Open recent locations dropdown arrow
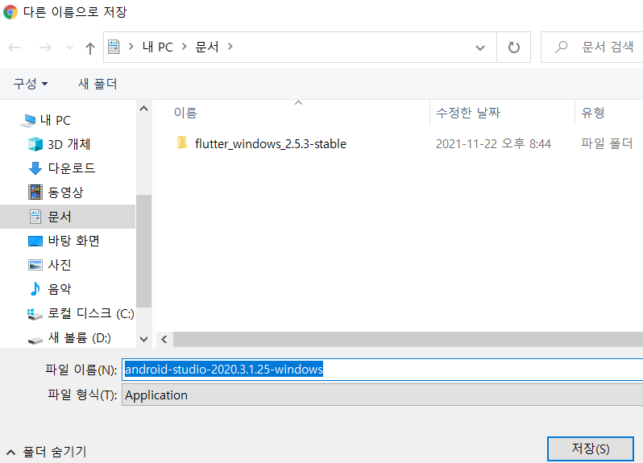 point(70,48)
